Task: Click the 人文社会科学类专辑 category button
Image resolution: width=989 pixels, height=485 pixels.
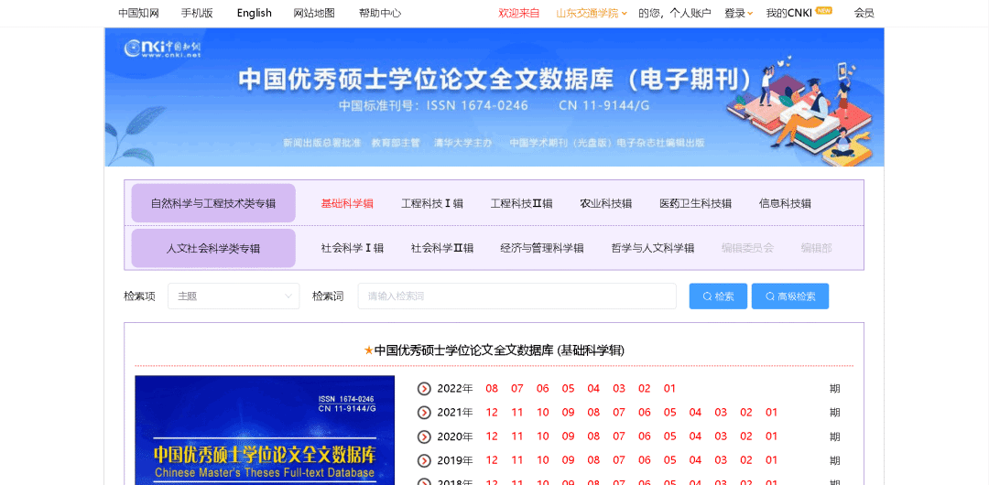Action: click(x=213, y=248)
